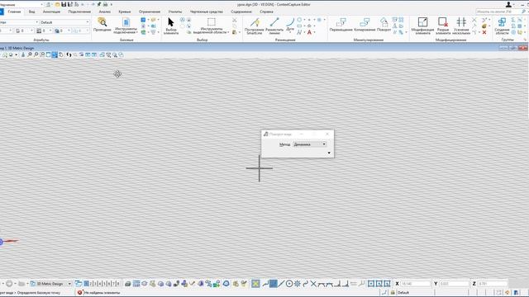Toggle the lock icon in status bar

tap(393, 293)
